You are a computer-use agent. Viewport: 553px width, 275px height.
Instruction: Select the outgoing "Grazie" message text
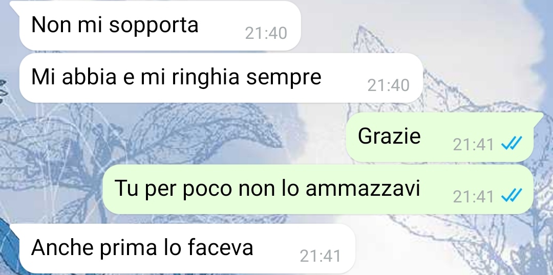[x=389, y=136]
